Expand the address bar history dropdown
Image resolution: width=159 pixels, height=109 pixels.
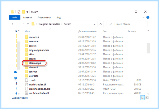point(94,24)
